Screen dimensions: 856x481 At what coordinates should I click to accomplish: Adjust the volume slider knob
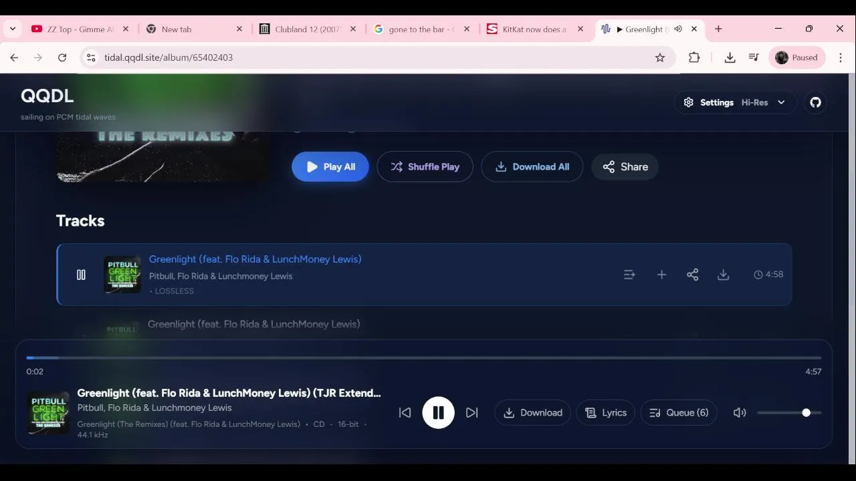tap(807, 413)
